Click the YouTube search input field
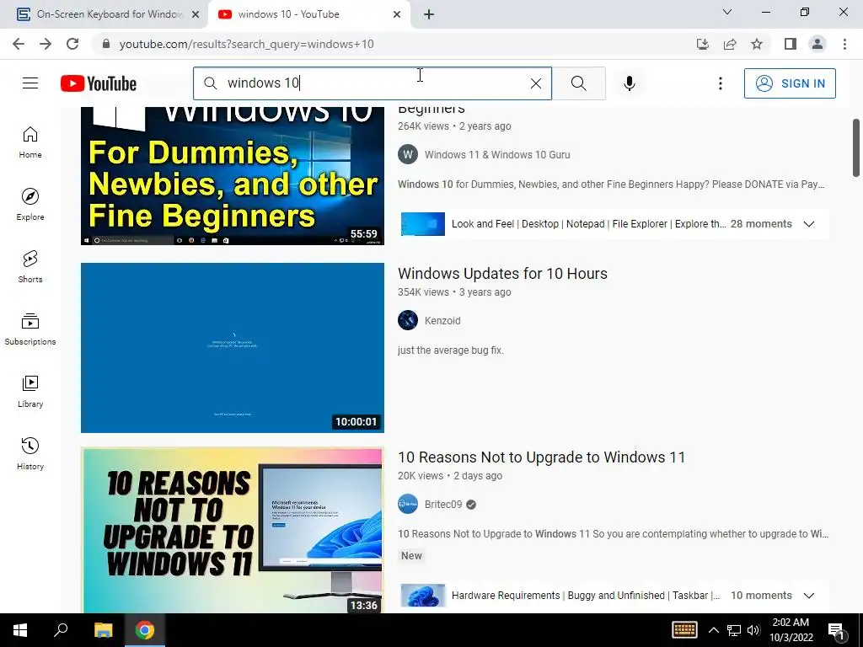 373,83
